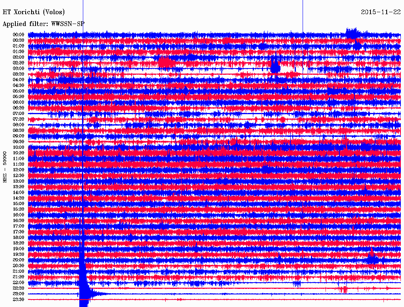Click the 04:30 time label
The height and width of the screenshot is (307, 404).
(18, 85)
